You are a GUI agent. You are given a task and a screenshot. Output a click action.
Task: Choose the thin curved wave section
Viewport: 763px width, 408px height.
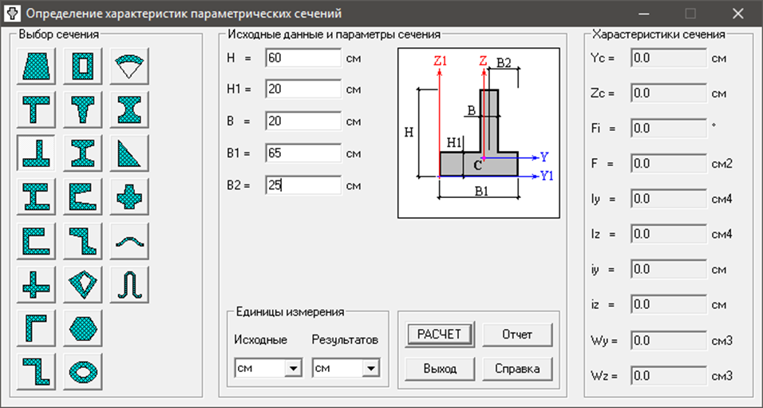pos(129,241)
